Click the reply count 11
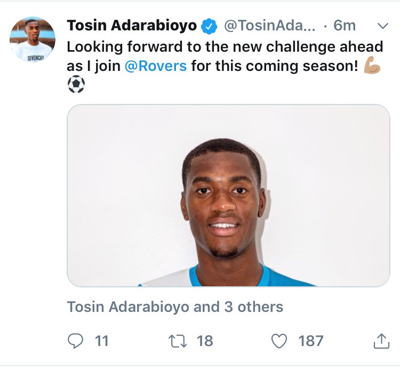The image size is (400, 370). coord(102,341)
